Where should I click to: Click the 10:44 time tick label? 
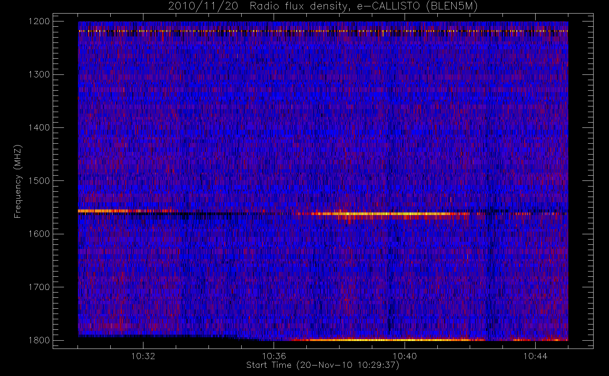pos(535,356)
